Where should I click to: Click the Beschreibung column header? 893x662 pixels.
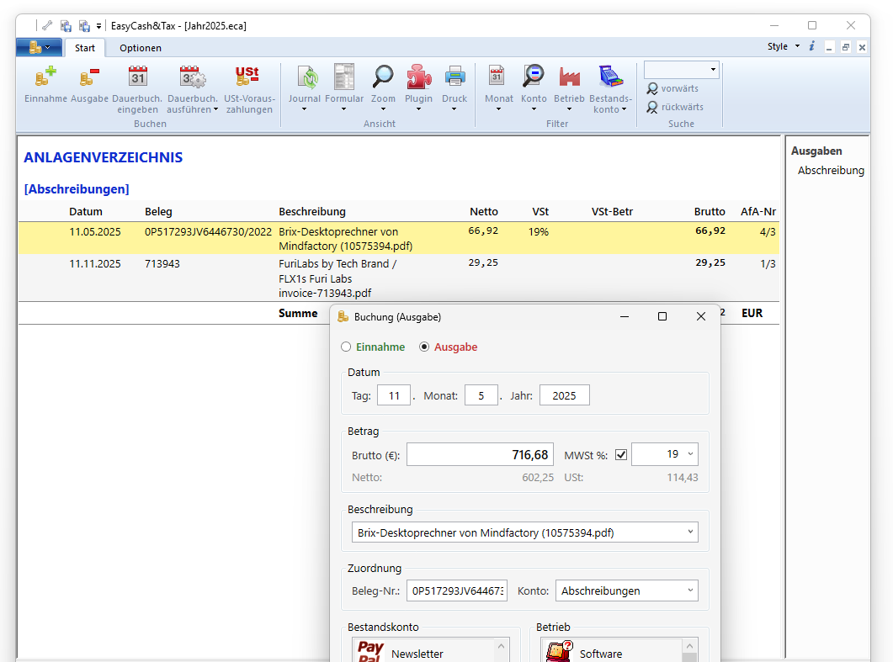coord(312,211)
